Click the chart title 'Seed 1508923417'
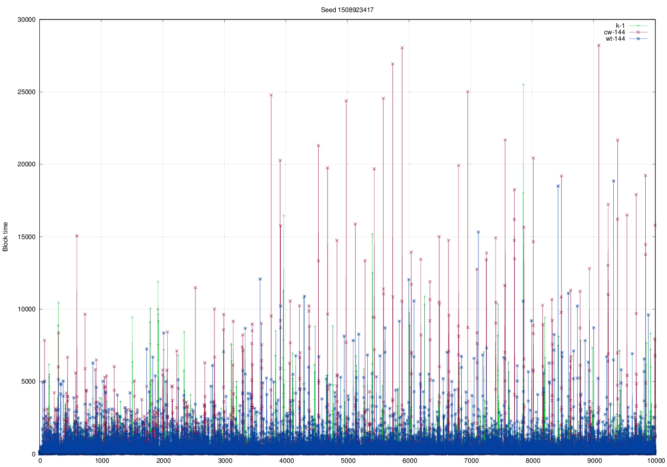 point(347,10)
